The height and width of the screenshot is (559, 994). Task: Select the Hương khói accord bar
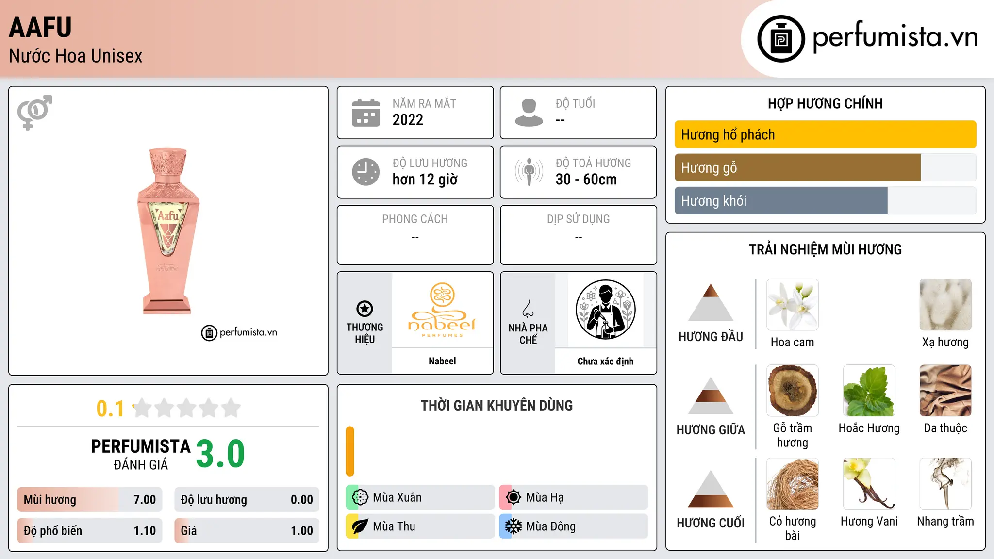coord(826,200)
